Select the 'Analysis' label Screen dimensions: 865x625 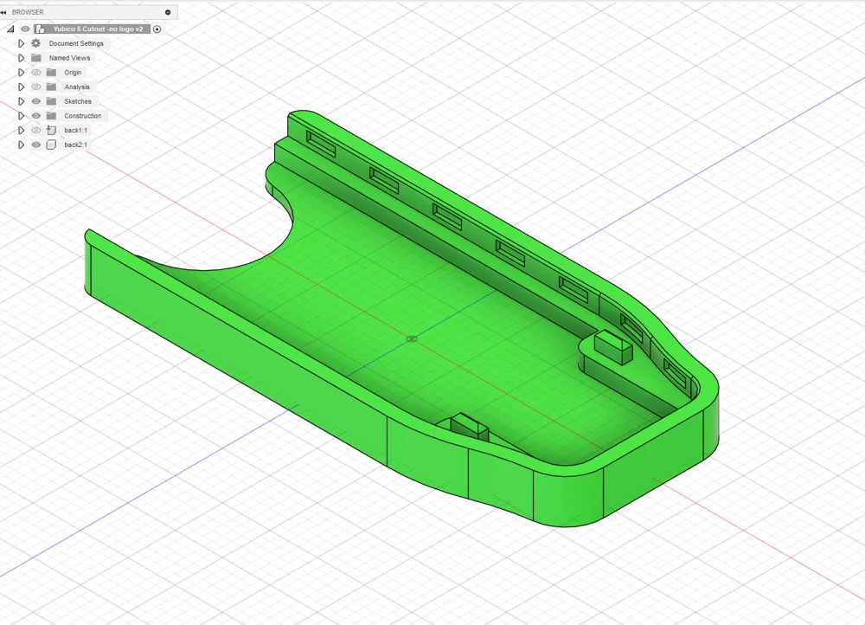pyautogui.click(x=77, y=87)
